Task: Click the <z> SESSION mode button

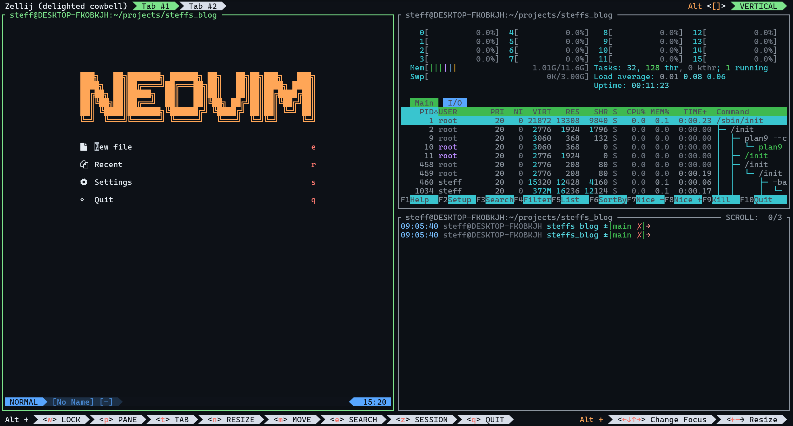Action: point(422,420)
